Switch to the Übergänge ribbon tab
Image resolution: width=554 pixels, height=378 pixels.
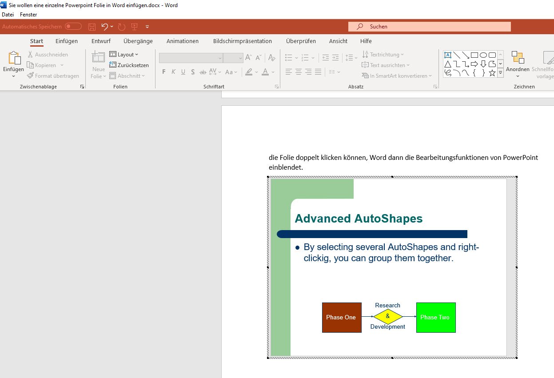pos(138,41)
